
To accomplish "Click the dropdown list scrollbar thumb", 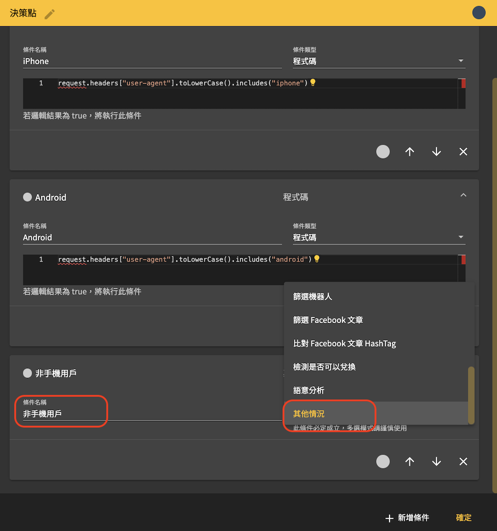I will pyautogui.click(x=471, y=395).
